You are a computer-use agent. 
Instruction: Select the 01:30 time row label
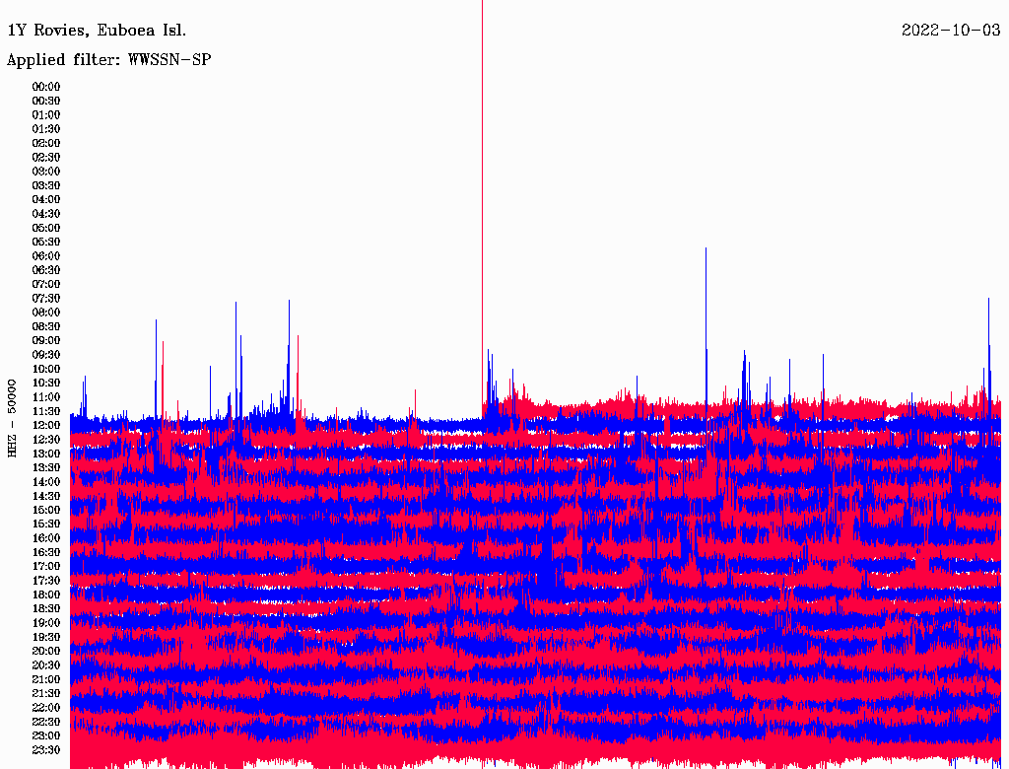point(46,129)
